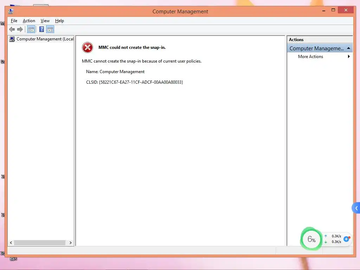Click the Back arrow toolbar icon
The height and width of the screenshot is (270, 360).
12,30
